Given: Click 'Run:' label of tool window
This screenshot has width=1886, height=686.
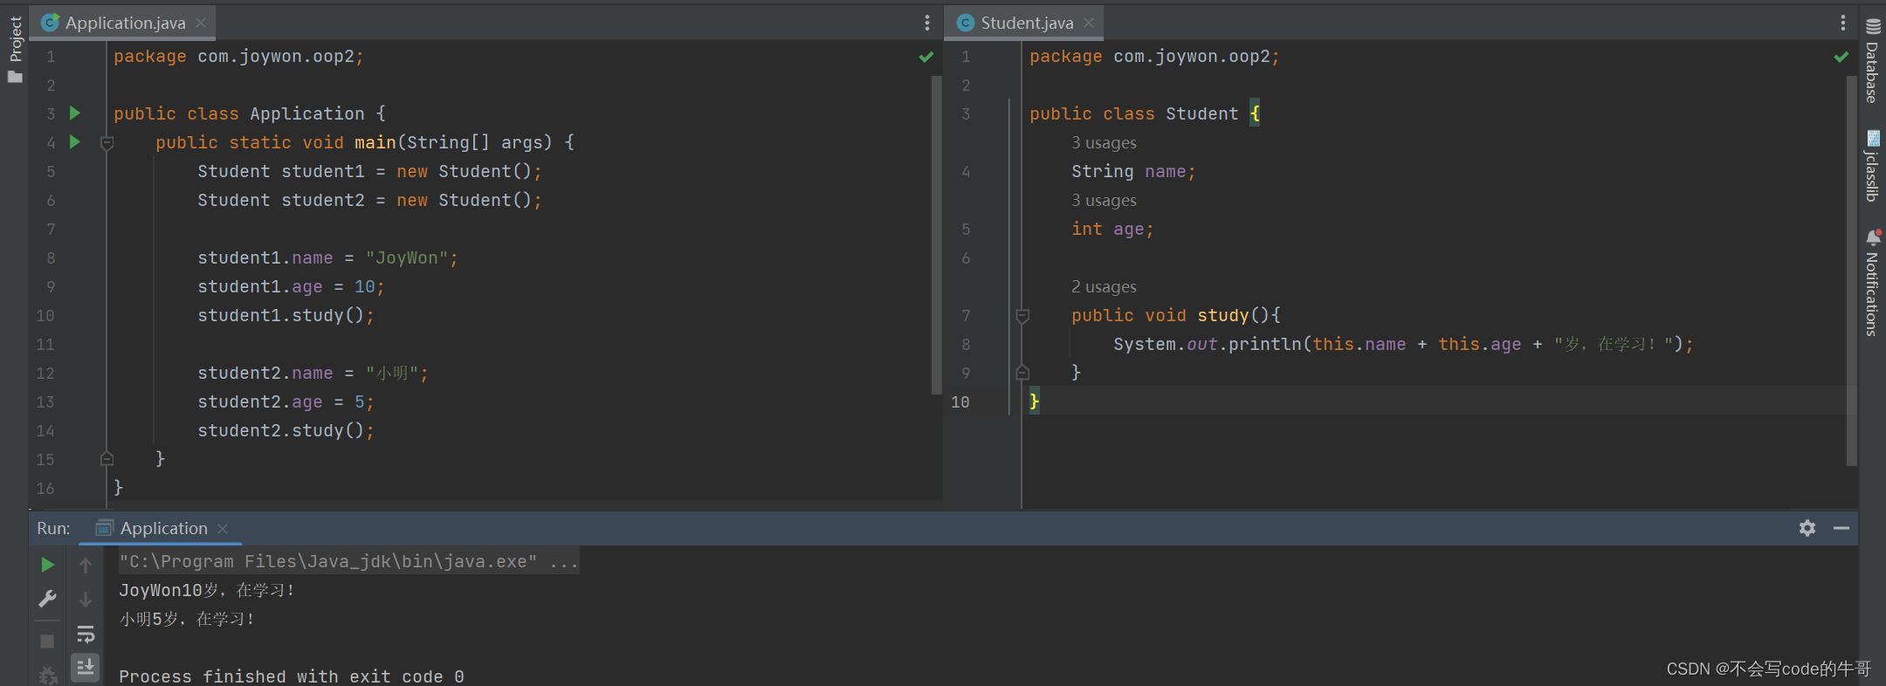Looking at the screenshot, I should coord(53,528).
